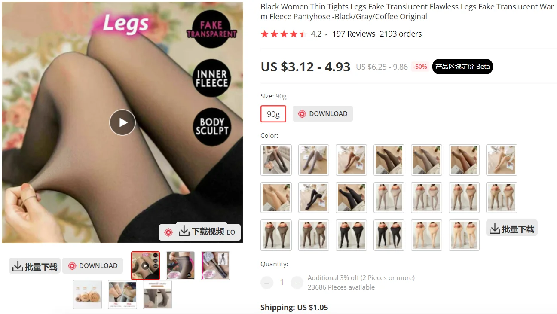View the beige folded tights thumbnail
Screen dimensions: 557x314
click(87, 295)
